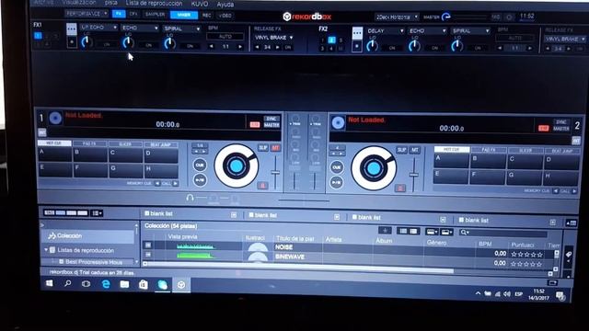589x331 pixels.
Task: Click the play/pause button on deck 1
Action: [200, 180]
